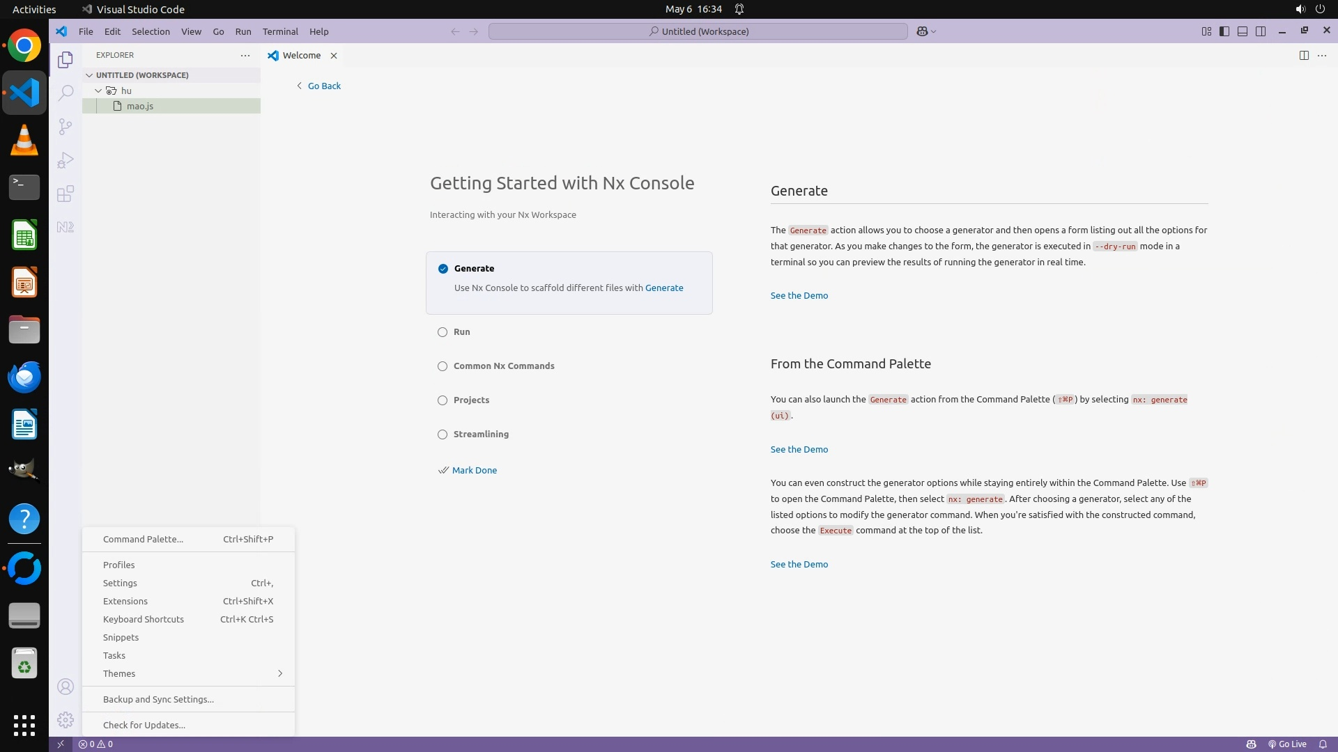The width and height of the screenshot is (1338, 752).
Task: Select the Run walkthrough step
Action: pos(461,332)
